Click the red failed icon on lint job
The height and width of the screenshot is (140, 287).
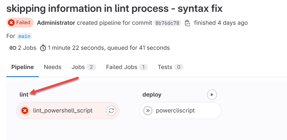(x=25, y=111)
